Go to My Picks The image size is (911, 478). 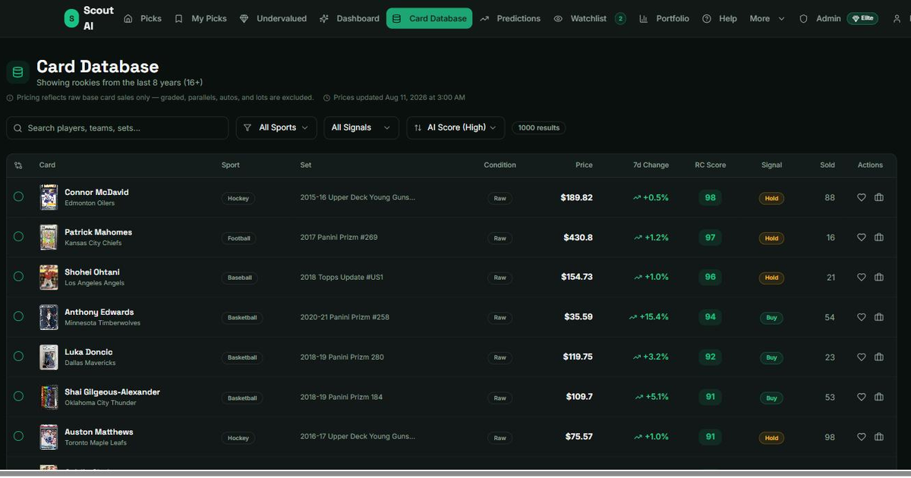click(200, 18)
